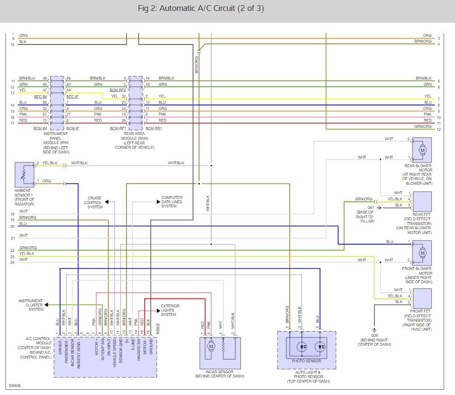Follow the Instrument Cluster System arrow
The image size is (455, 395).
46,305
